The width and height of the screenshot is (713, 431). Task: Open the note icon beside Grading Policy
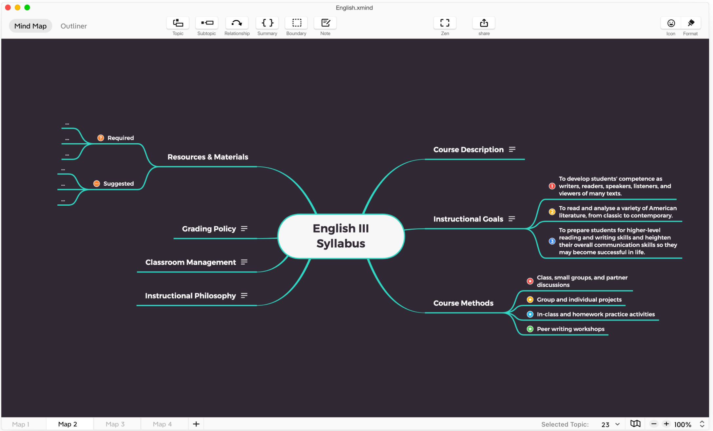(244, 229)
